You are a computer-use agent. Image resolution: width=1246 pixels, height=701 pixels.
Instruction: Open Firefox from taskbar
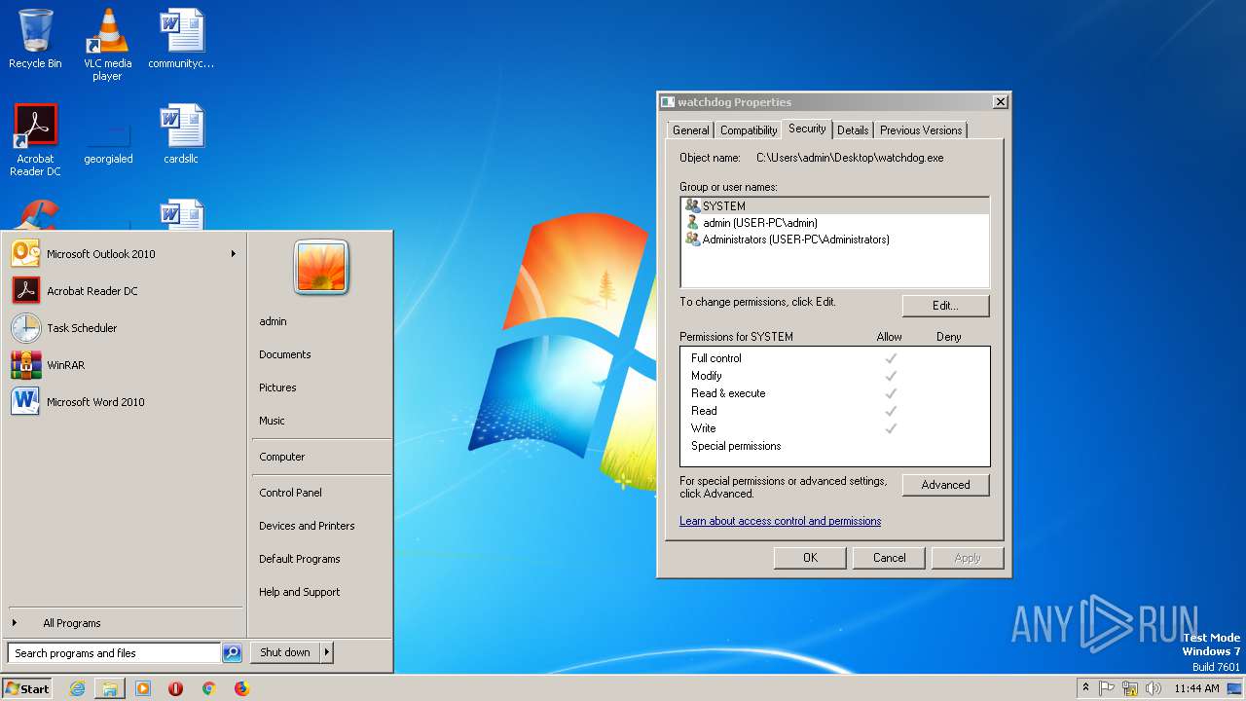coord(241,688)
